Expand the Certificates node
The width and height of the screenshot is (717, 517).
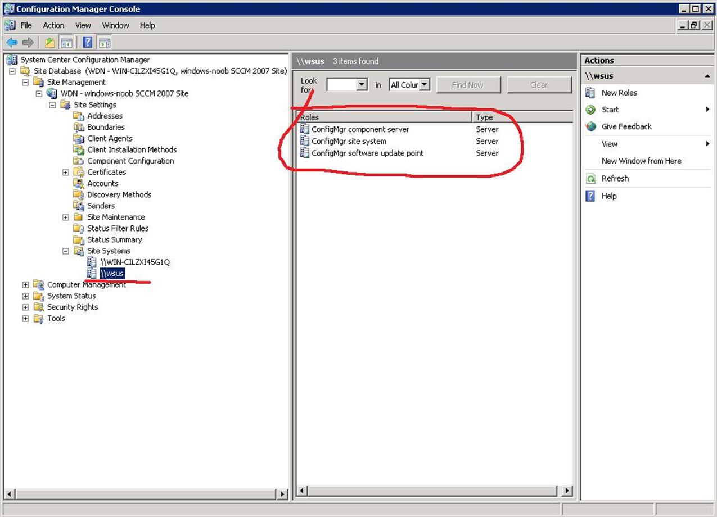66,172
